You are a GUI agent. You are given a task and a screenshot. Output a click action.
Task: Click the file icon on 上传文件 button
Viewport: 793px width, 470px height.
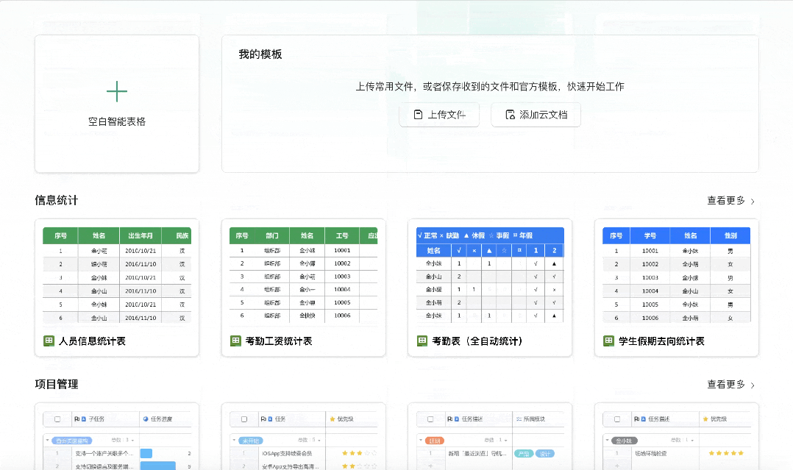[417, 115]
